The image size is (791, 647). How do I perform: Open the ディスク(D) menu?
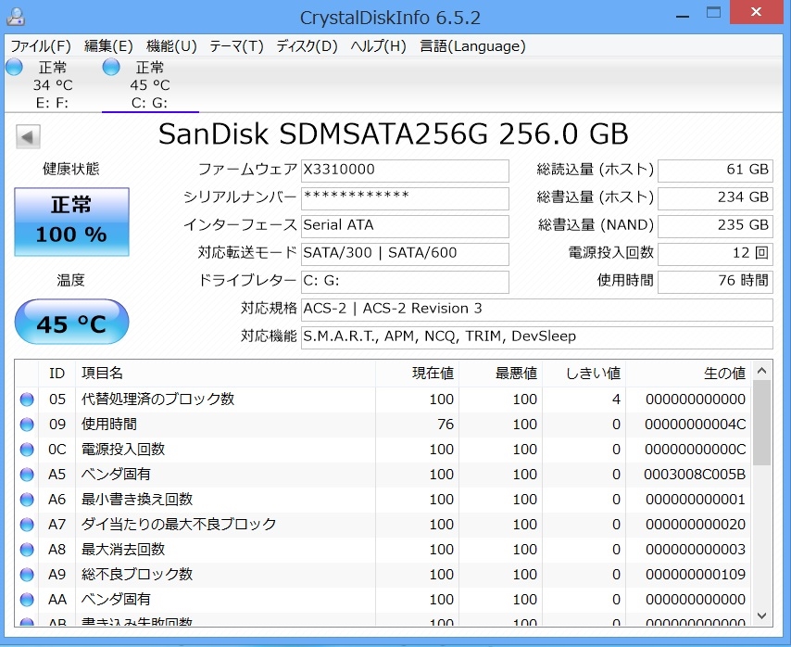(x=307, y=46)
